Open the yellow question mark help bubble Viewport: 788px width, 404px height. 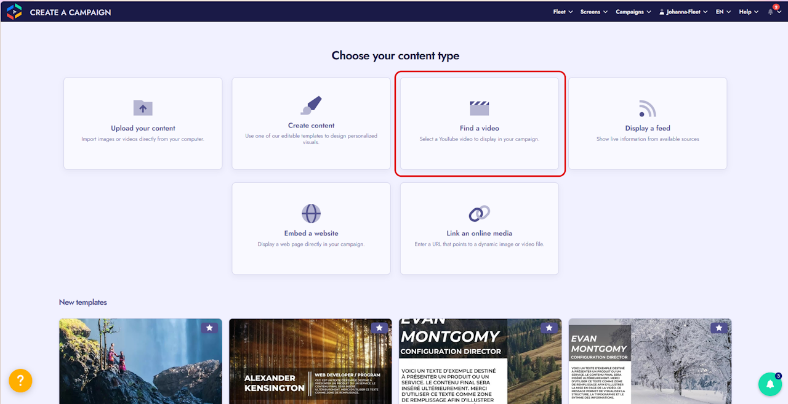[x=20, y=381]
